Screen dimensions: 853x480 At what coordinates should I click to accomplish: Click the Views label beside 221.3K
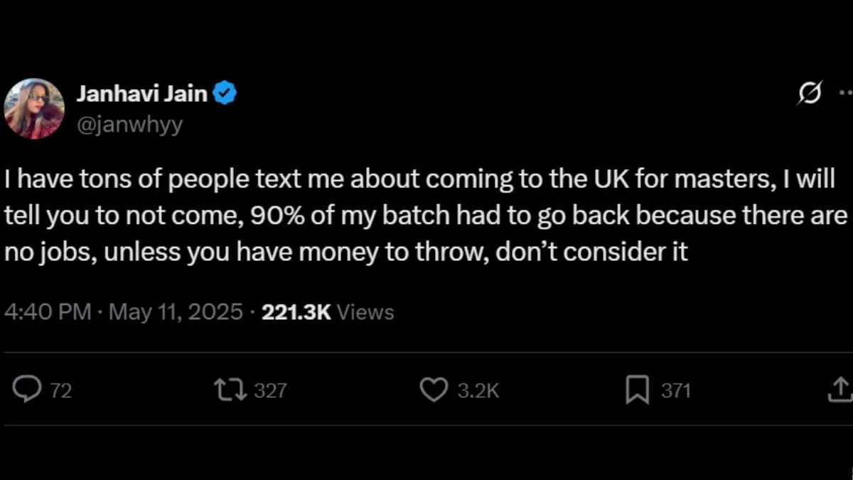(x=365, y=312)
